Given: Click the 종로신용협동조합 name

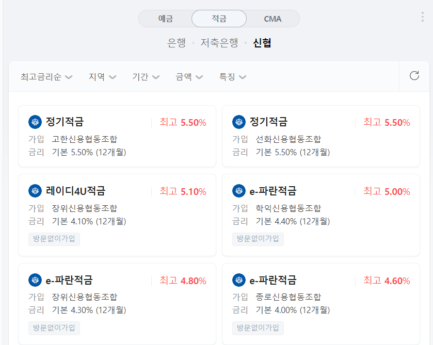Looking at the screenshot, I should click(x=288, y=297).
